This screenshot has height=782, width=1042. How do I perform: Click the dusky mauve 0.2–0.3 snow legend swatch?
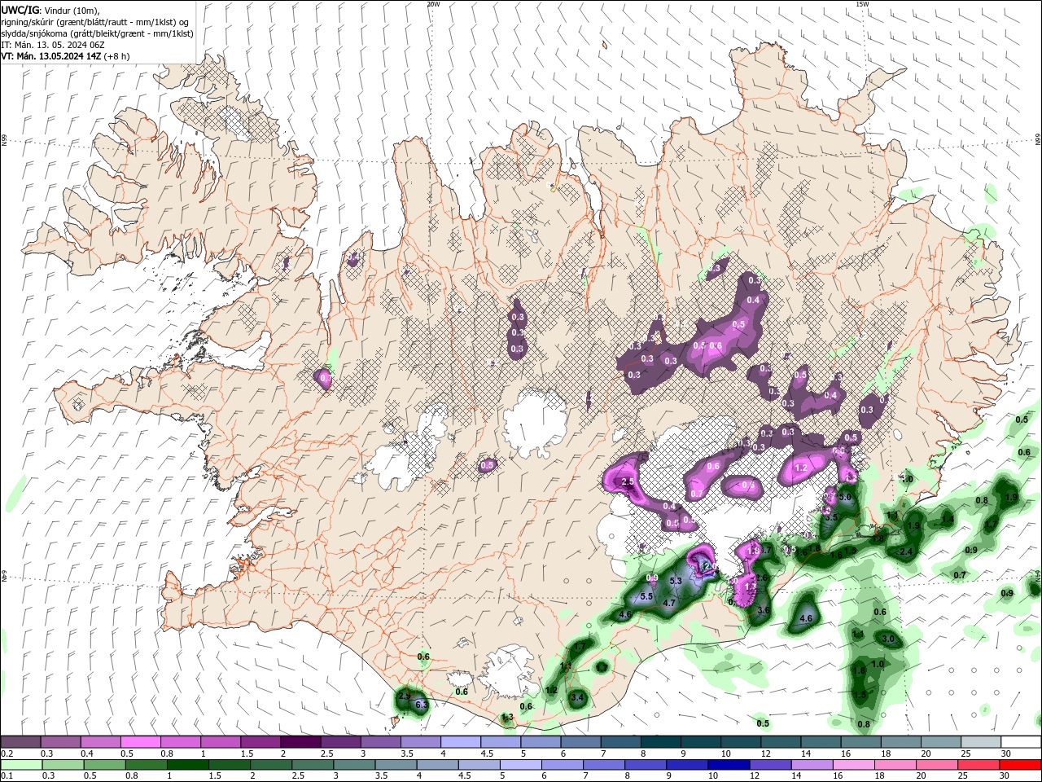(x=21, y=742)
